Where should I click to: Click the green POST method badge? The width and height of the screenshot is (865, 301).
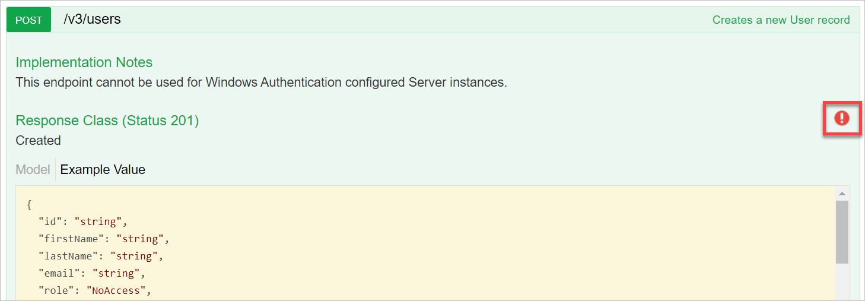pyautogui.click(x=28, y=20)
